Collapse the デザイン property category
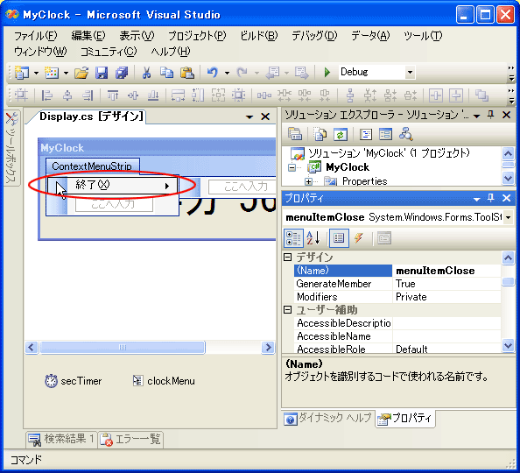520x473 pixels. coord(288,257)
